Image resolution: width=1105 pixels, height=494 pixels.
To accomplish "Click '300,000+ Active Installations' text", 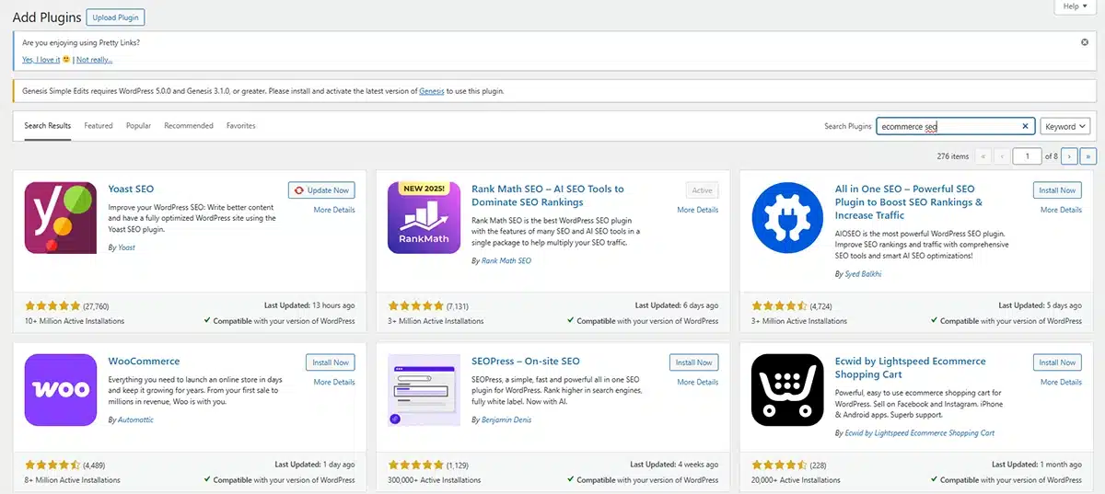I will click(x=435, y=480).
